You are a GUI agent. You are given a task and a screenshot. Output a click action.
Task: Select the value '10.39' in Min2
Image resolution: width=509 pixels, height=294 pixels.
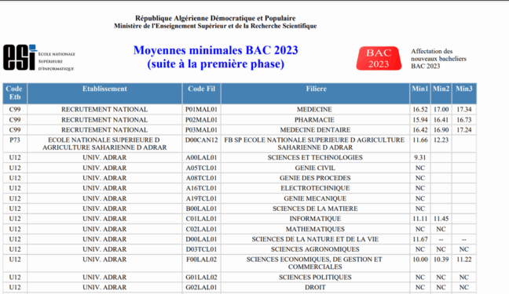point(441,260)
